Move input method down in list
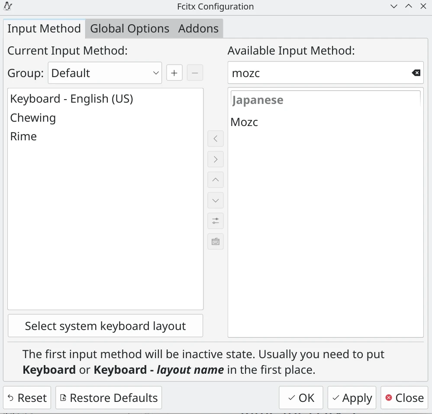 216,201
